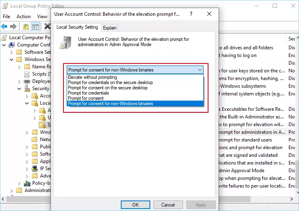Click the Windows Settings folder icon
Image resolution: width=299 pixels, height=211 pixels.
19,59
